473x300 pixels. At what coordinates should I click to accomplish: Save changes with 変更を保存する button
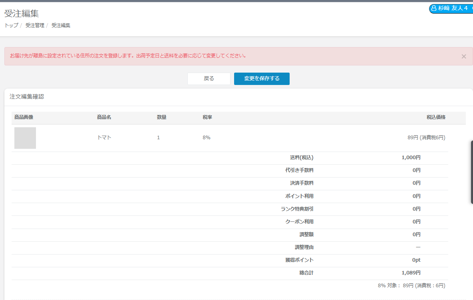pyautogui.click(x=262, y=79)
